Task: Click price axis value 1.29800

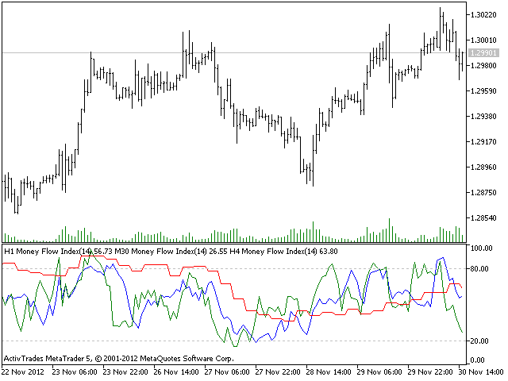Action: tap(483, 66)
